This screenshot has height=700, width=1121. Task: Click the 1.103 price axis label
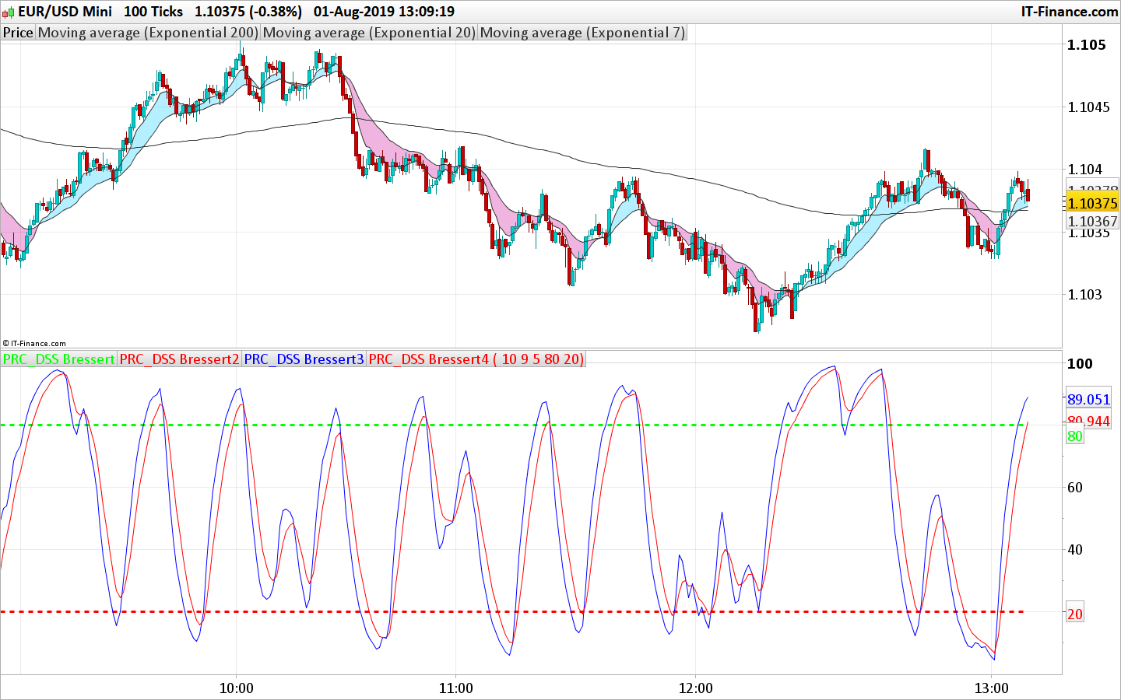pyautogui.click(x=1085, y=294)
